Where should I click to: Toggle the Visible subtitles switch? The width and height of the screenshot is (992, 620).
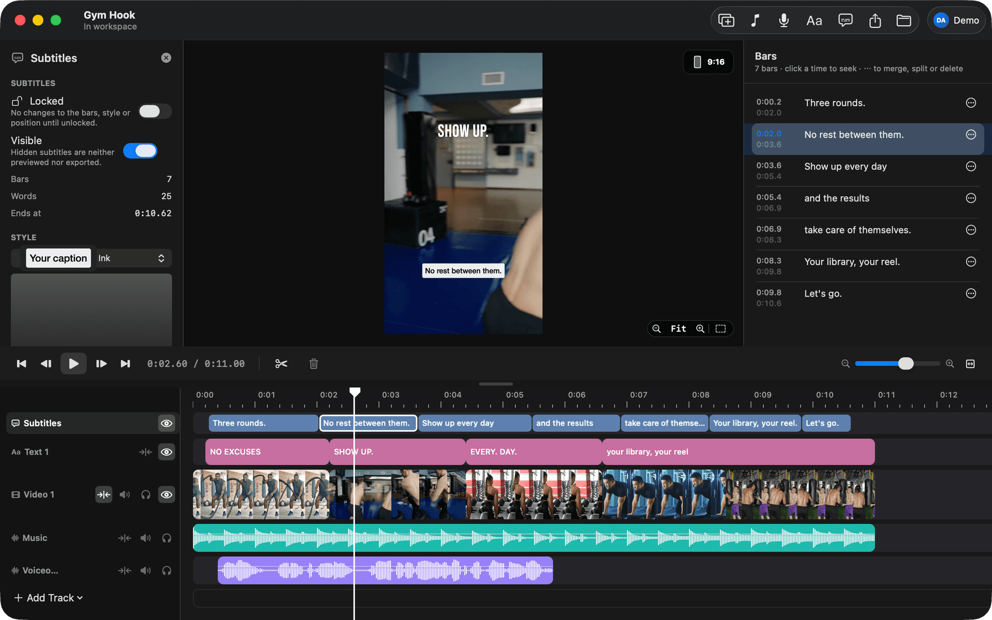[x=140, y=151]
